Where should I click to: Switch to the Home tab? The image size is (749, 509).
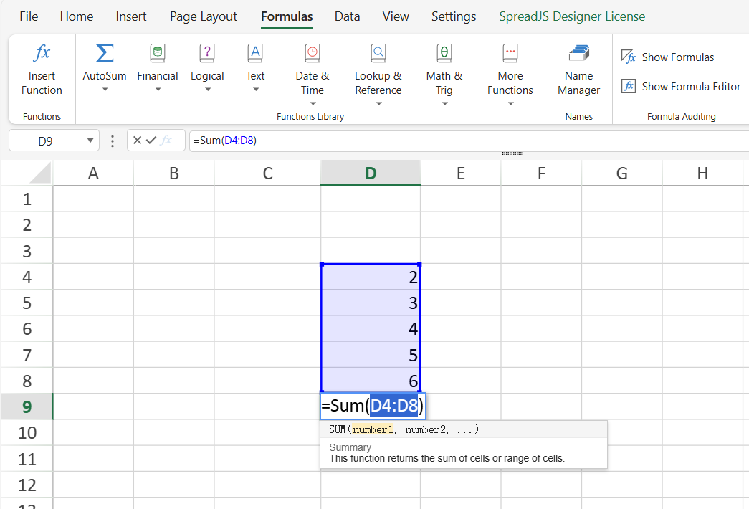click(x=77, y=16)
